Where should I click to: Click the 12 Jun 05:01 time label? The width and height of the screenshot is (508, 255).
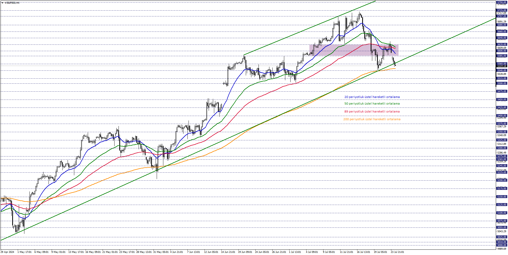[211, 252]
